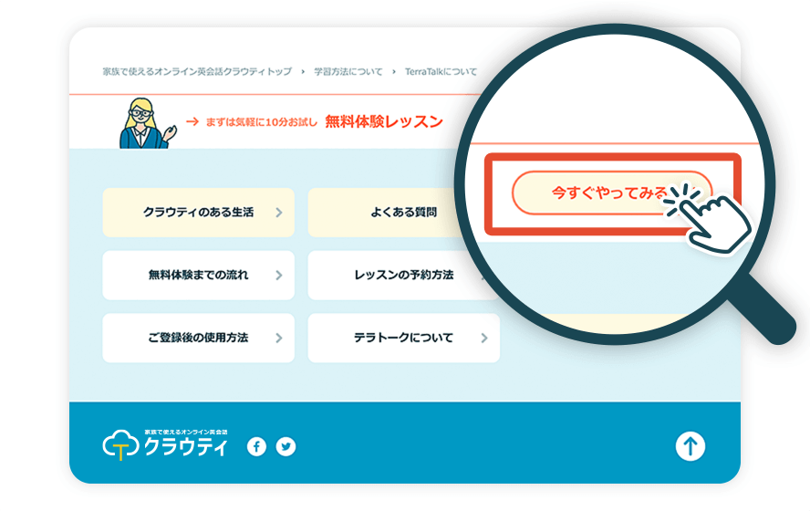
Task: Click the teacher avatar illustration in the banner
Action: tap(141, 122)
